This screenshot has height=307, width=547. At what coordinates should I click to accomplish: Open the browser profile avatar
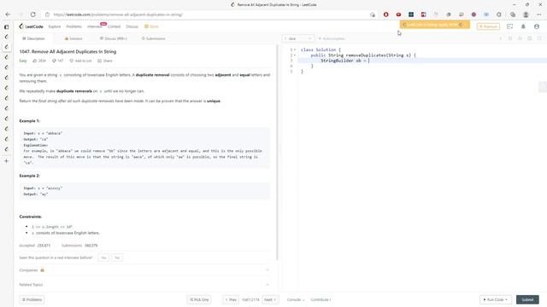tap(526, 14)
